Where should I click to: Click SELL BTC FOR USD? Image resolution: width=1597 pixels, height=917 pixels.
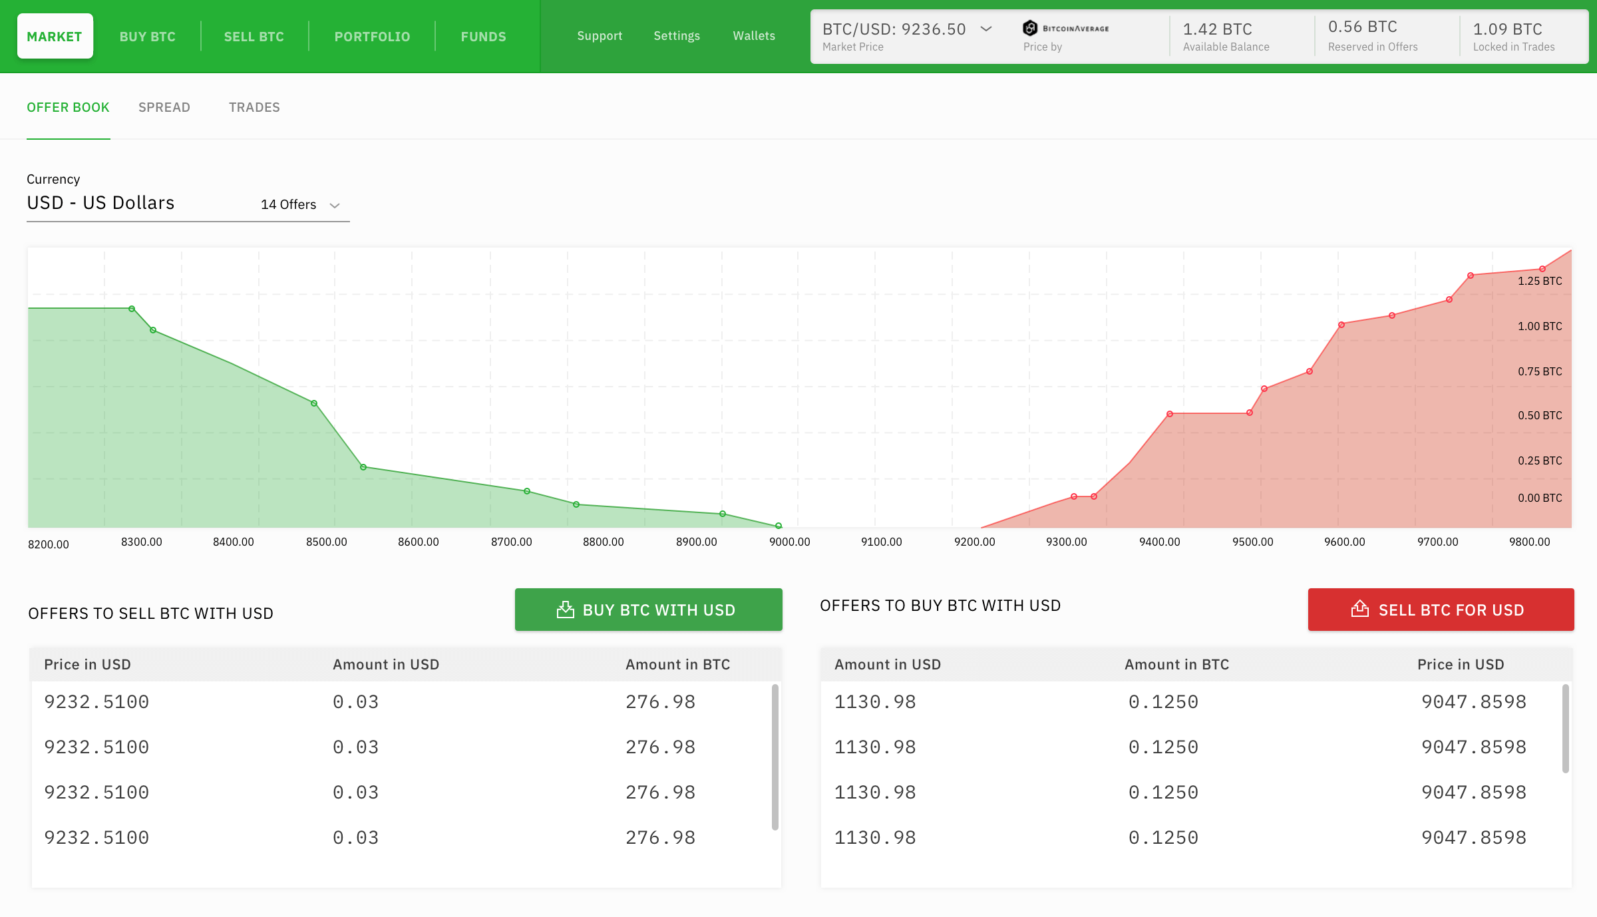pos(1440,609)
